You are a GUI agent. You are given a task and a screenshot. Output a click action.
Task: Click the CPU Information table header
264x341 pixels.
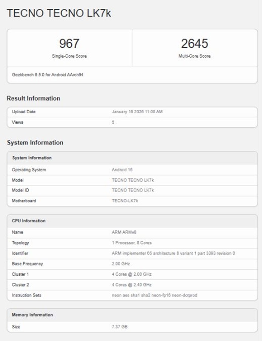(29, 221)
